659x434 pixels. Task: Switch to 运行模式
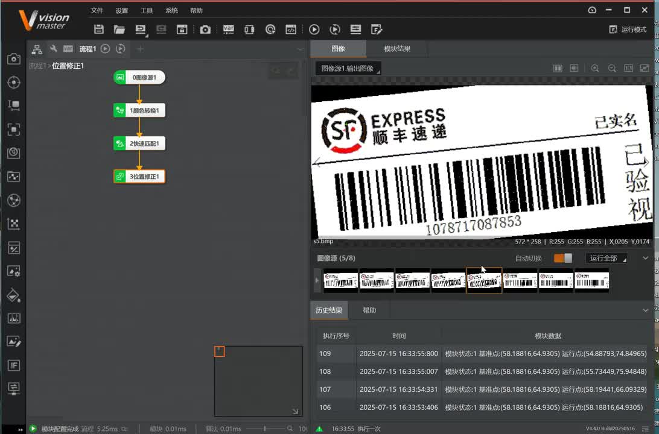pos(628,30)
